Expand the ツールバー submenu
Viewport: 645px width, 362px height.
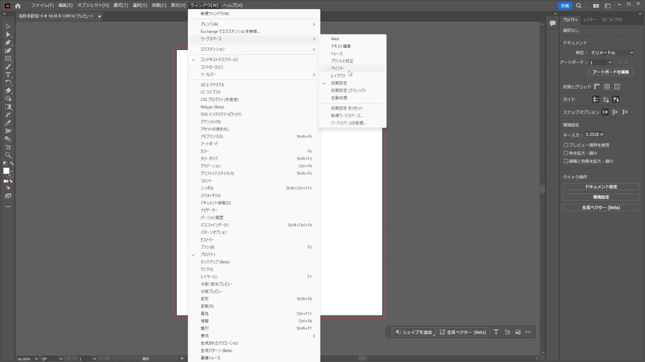click(254, 74)
